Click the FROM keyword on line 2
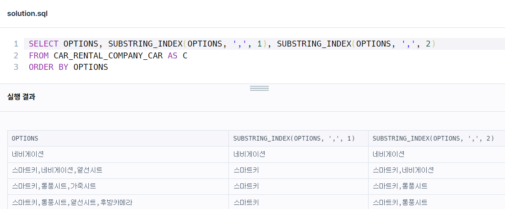Viewport: 505px width, 209px height. point(38,56)
